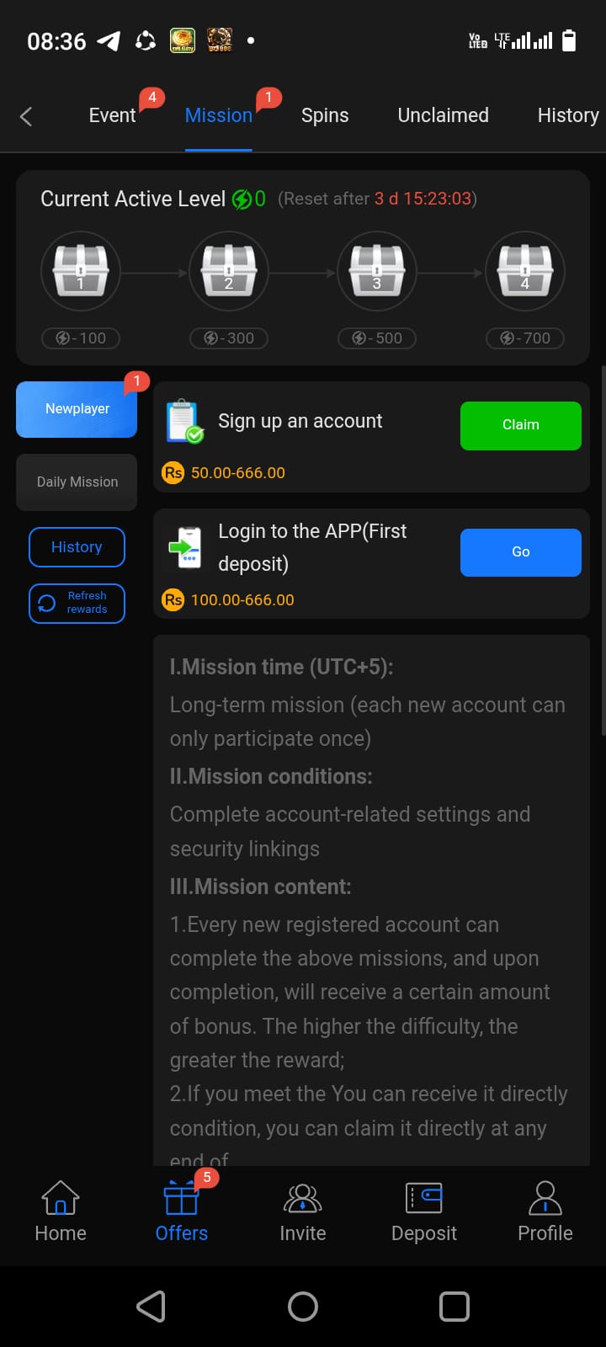Open the Invite people icon

(x=303, y=1199)
